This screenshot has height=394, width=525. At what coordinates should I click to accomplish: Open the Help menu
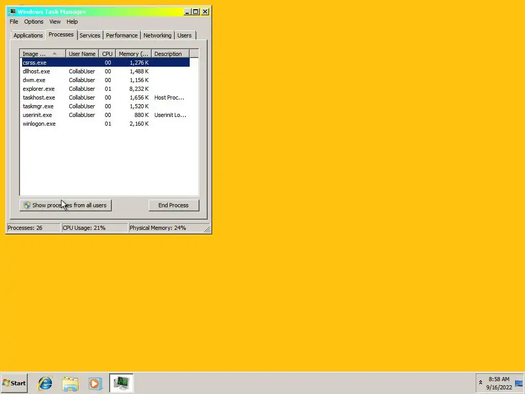(x=72, y=22)
